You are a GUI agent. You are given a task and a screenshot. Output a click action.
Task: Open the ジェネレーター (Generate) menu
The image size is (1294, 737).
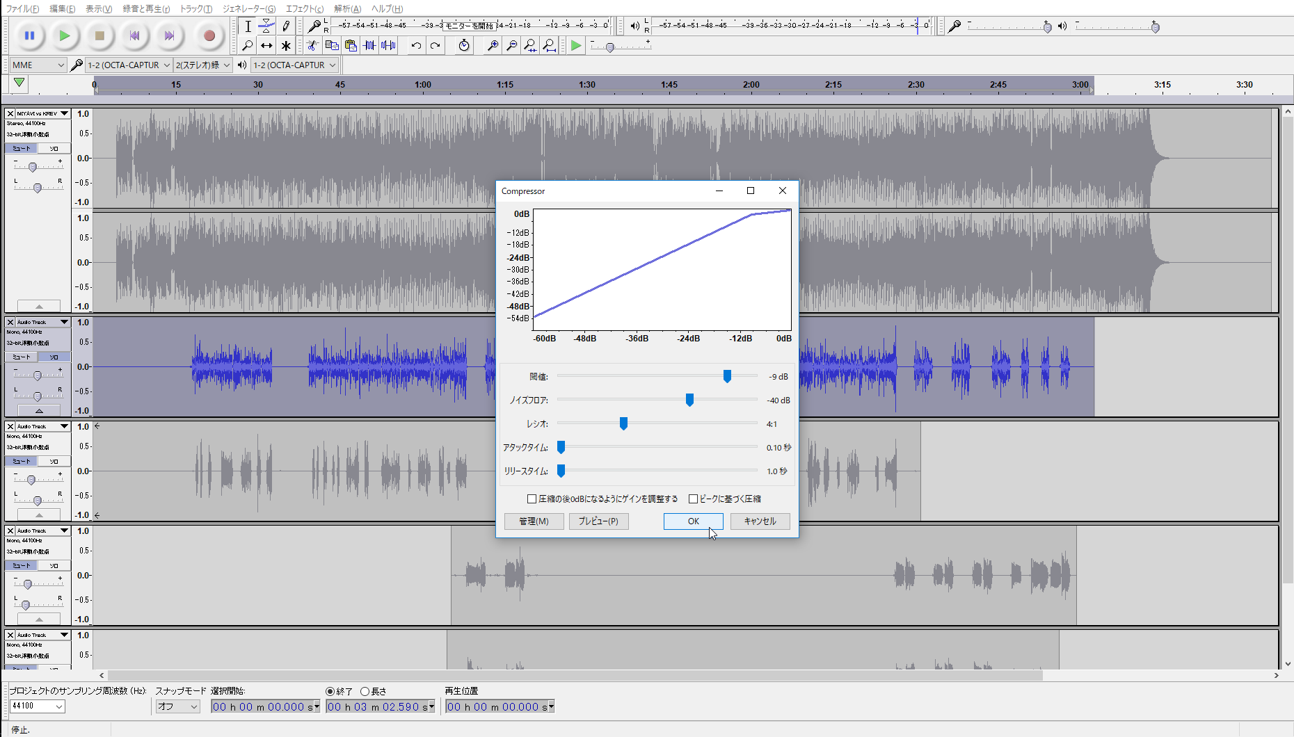[x=248, y=8]
